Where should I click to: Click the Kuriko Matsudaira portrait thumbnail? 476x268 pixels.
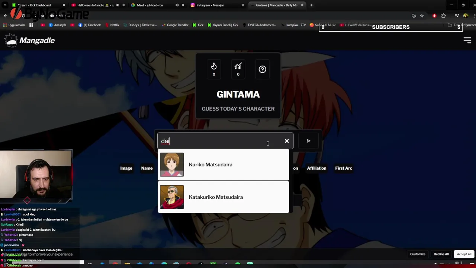tap(172, 165)
